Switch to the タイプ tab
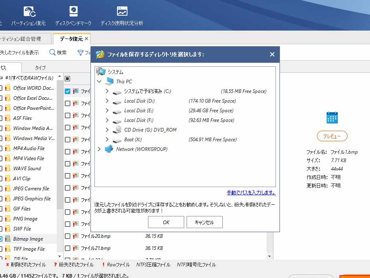Image resolution: width=370 pixels, height=278 pixels. [40, 68]
